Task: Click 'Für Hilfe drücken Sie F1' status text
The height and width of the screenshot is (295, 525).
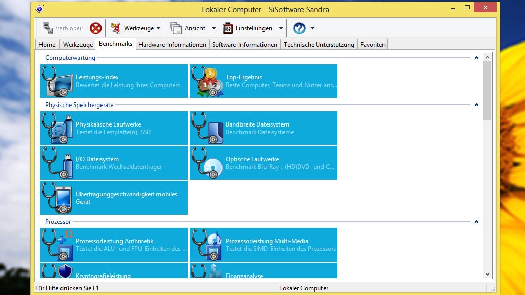Action: coord(67,288)
